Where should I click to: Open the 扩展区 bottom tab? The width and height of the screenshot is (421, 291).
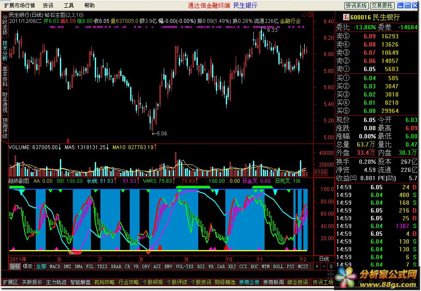coord(10,282)
